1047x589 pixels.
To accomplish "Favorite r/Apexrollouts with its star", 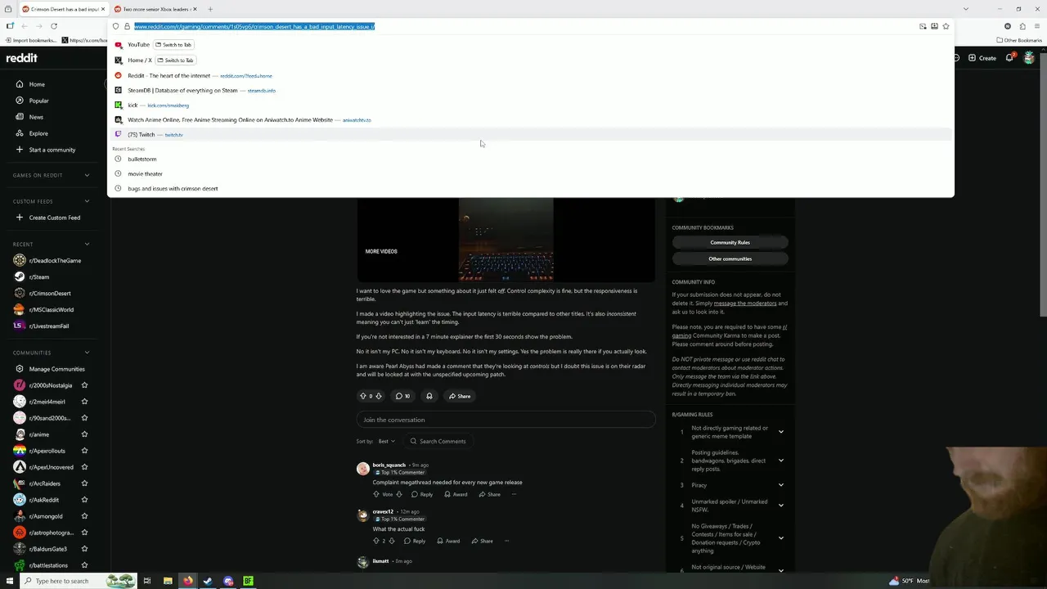I will 84,451.
